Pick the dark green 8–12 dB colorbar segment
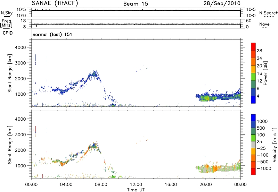Viewport: 278px width, 192px height. coord(253,85)
